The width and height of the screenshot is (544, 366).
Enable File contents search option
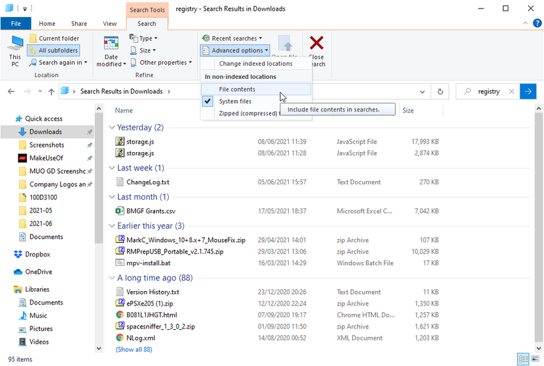(x=256, y=90)
